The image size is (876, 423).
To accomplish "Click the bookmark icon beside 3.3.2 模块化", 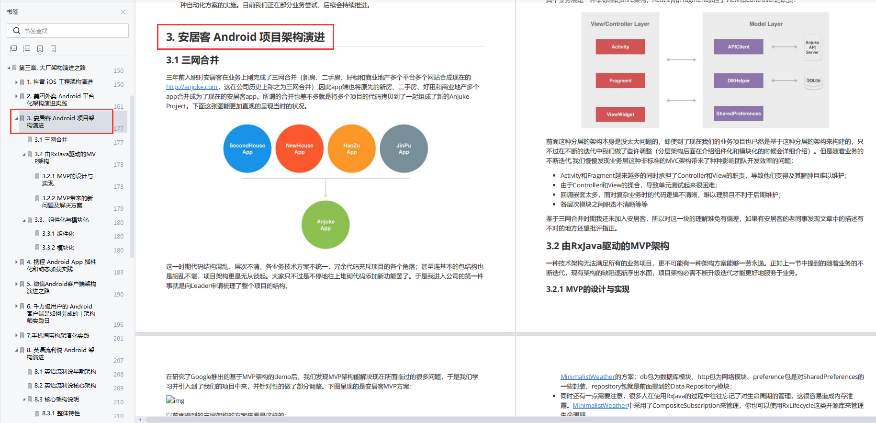I will [37, 248].
